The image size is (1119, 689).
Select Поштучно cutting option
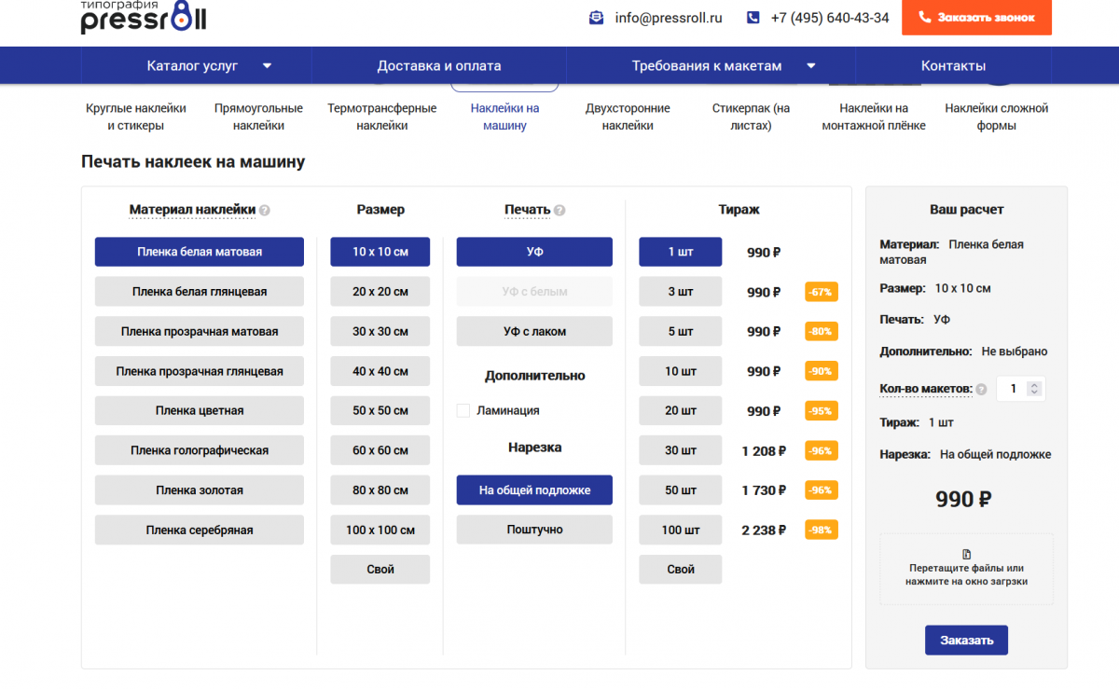click(534, 530)
